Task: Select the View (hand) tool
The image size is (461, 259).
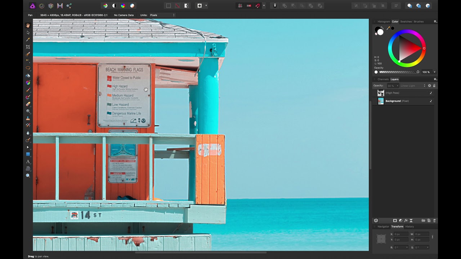Action: tap(28, 26)
